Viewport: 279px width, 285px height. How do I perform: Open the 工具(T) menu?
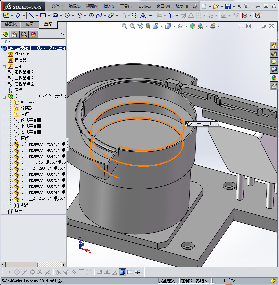(x=126, y=6)
